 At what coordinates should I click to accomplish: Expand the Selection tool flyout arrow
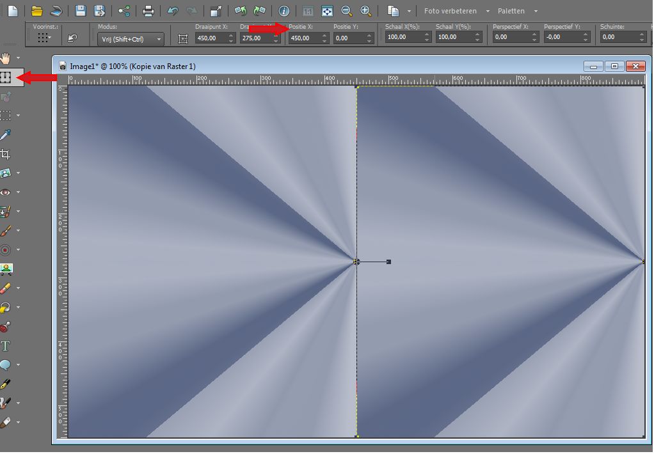point(18,116)
